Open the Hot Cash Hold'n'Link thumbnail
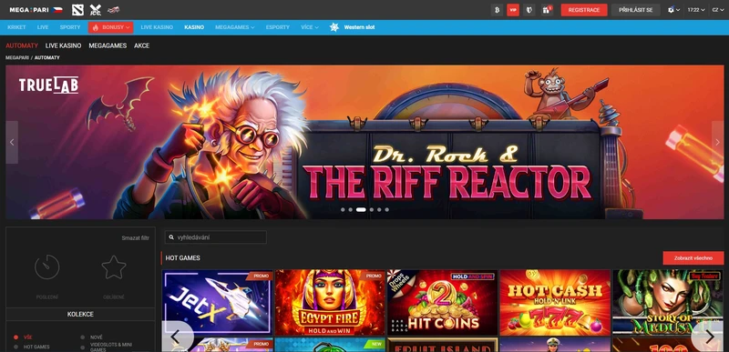The height and width of the screenshot is (352, 729). point(555,302)
